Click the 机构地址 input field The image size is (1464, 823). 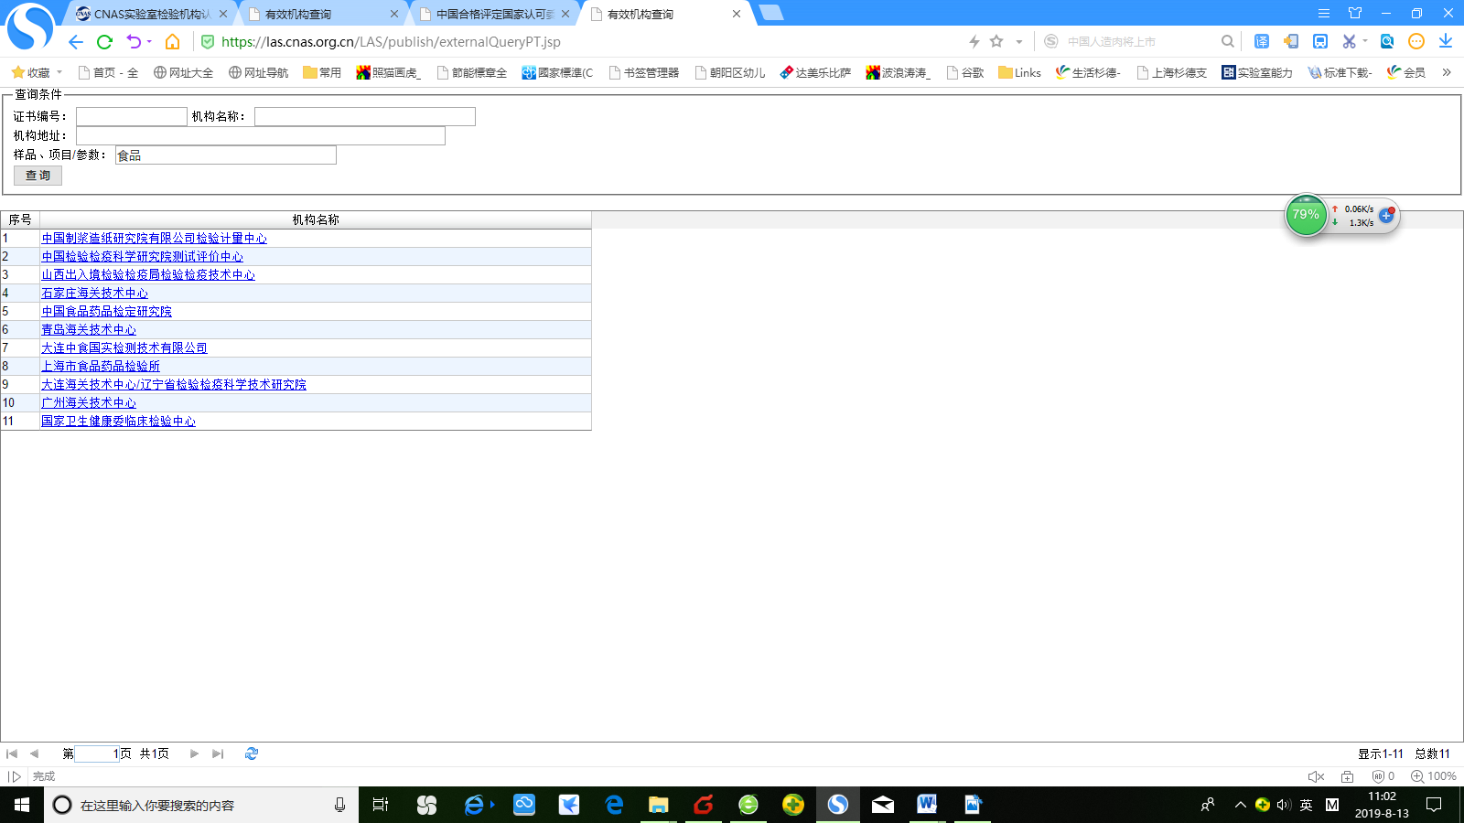click(x=261, y=135)
